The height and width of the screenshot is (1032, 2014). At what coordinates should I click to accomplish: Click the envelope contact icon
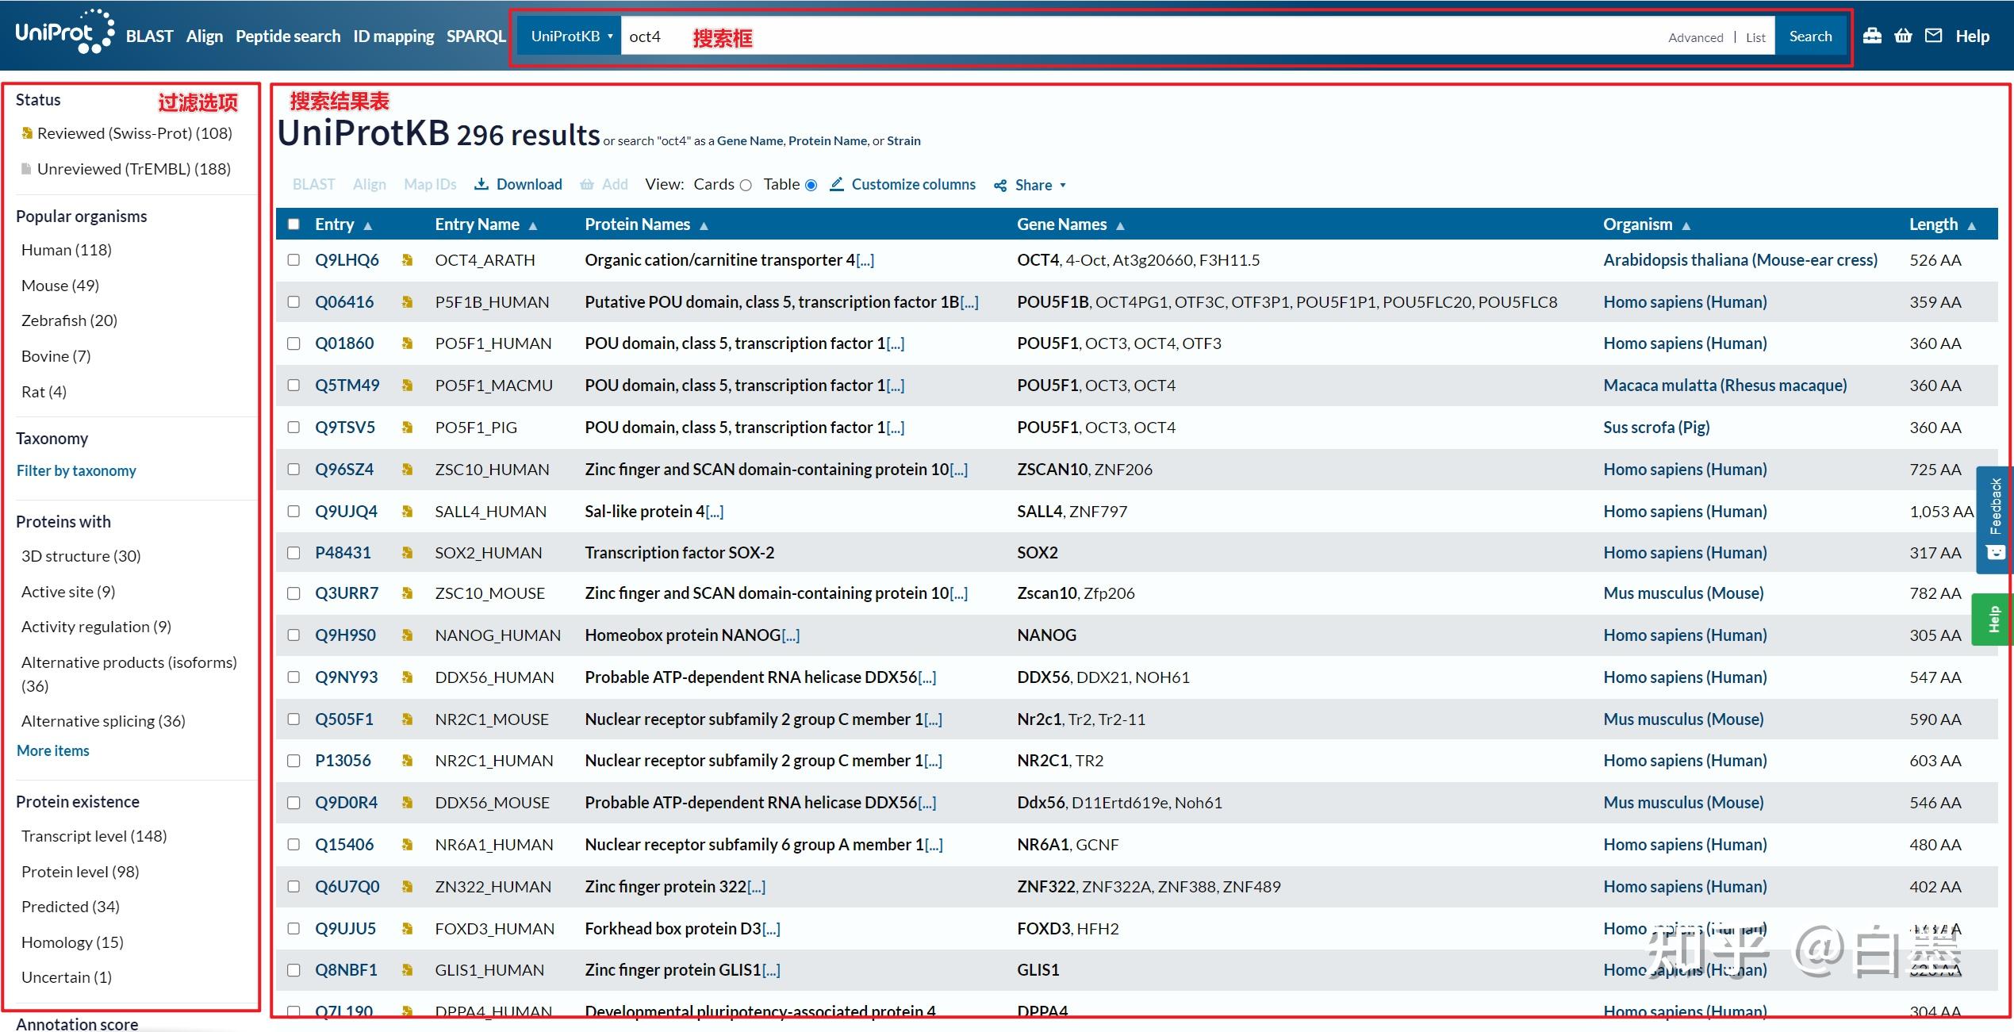click(x=1934, y=36)
